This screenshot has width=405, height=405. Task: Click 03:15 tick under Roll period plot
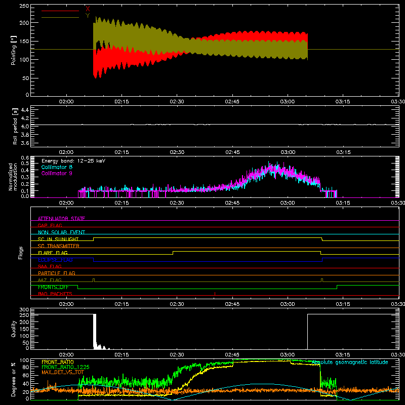pos(343,152)
